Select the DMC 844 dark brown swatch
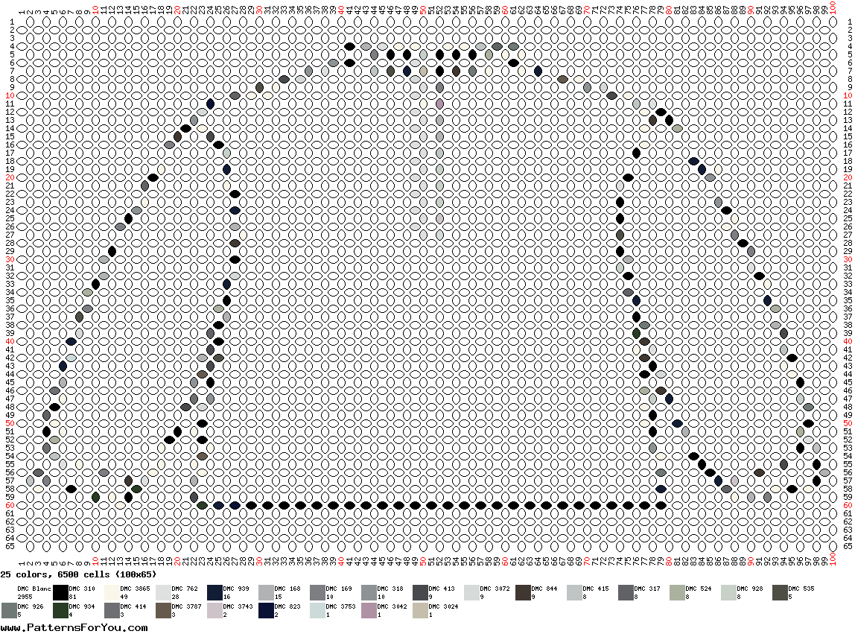855x634 pixels. point(523,592)
